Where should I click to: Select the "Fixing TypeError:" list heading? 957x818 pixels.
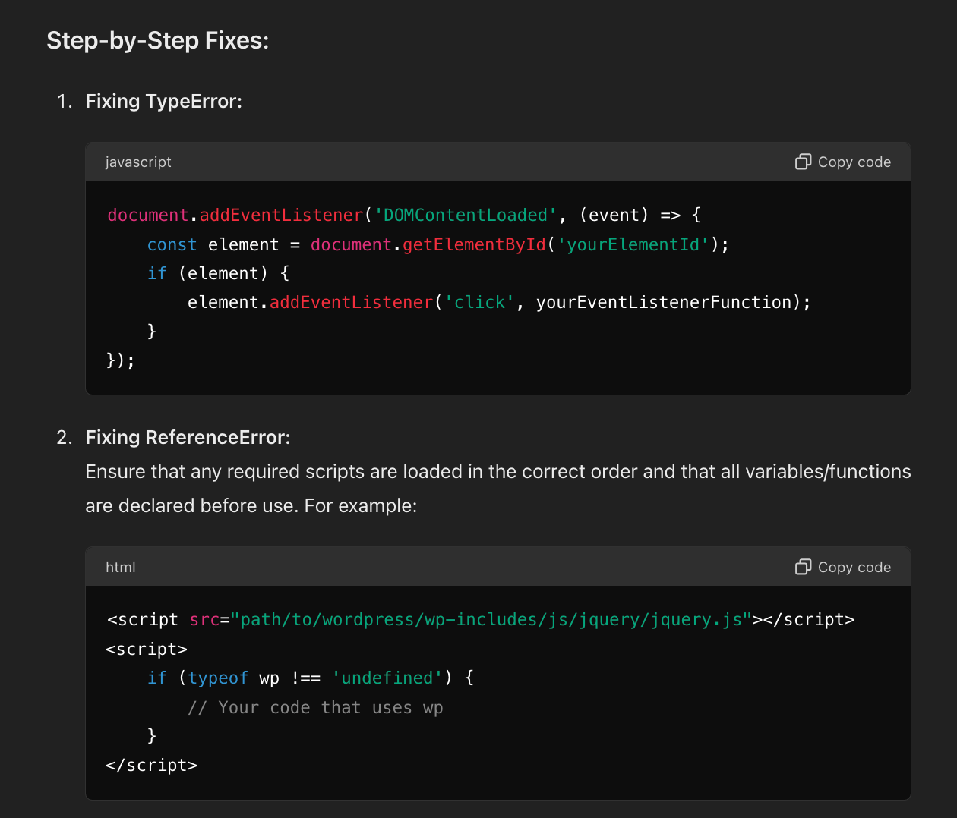pyautogui.click(x=163, y=101)
